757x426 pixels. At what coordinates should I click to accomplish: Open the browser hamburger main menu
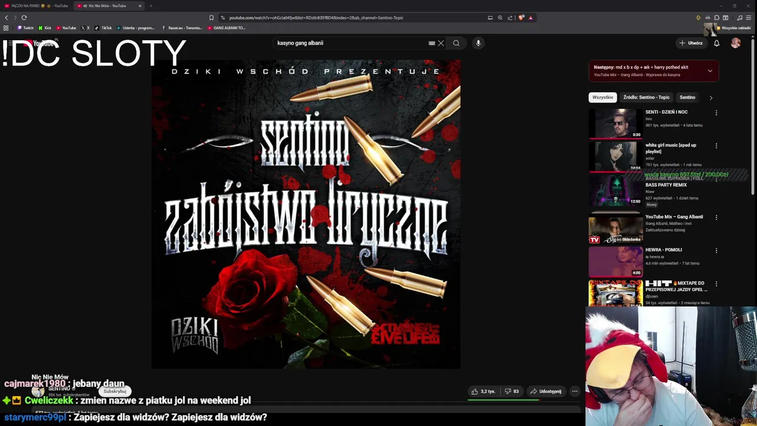[x=748, y=18]
